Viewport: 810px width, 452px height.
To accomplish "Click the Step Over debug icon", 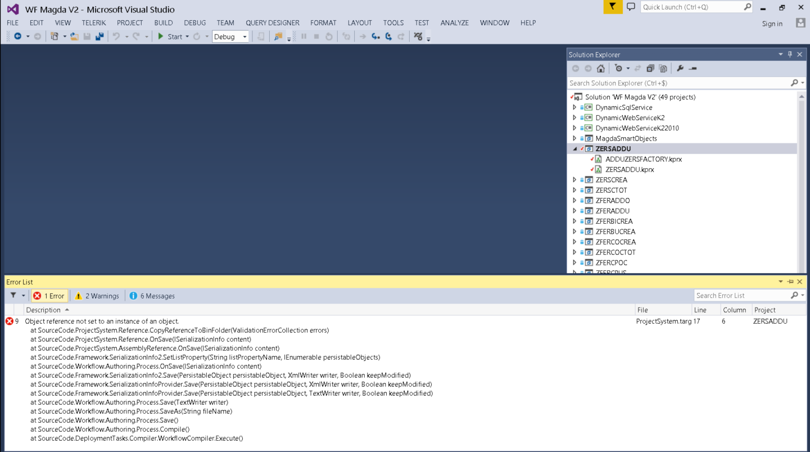I will pyautogui.click(x=388, y=37).
